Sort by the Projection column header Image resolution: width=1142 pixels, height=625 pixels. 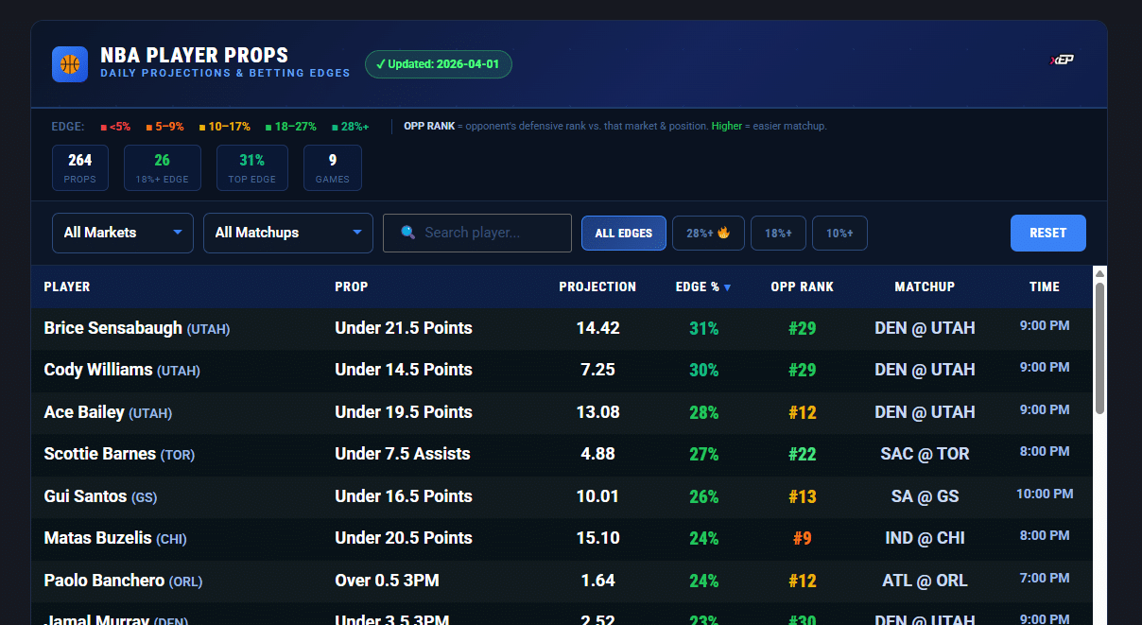[597, 286]
